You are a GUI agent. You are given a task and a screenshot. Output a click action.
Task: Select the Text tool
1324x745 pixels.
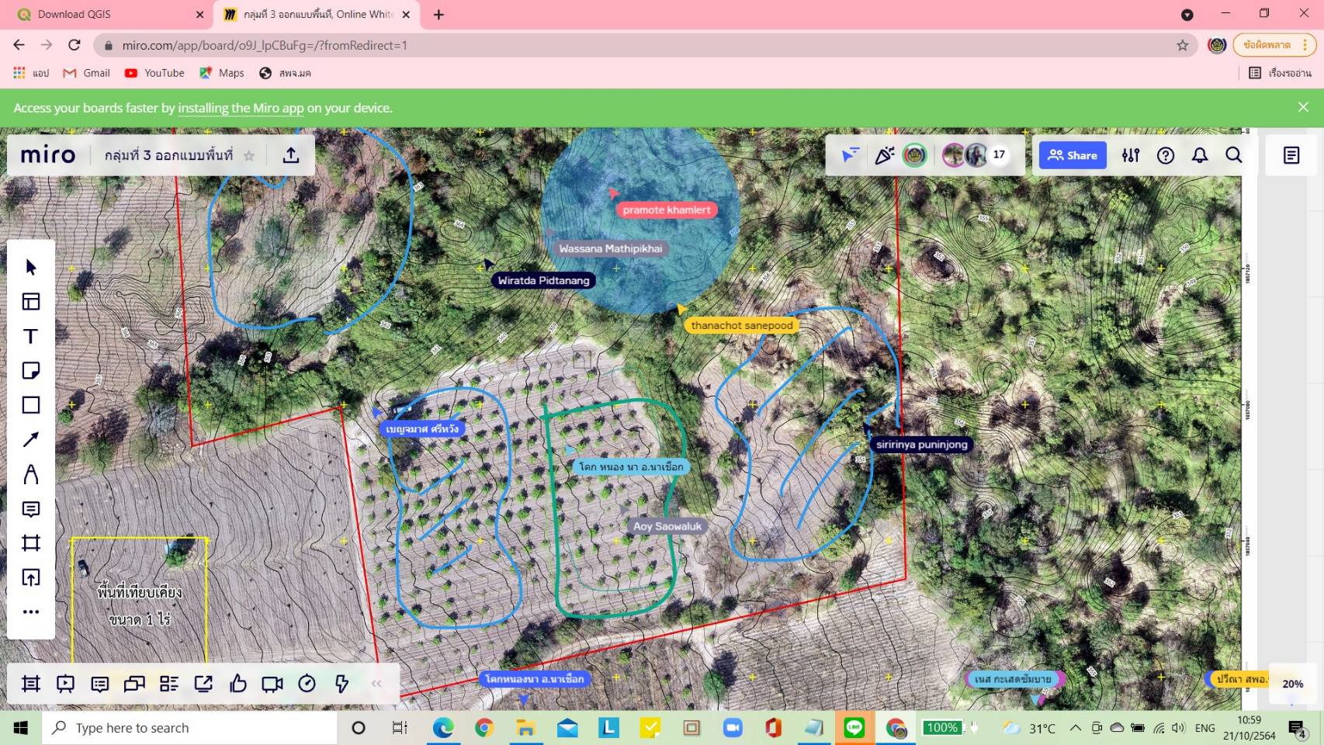31,336
